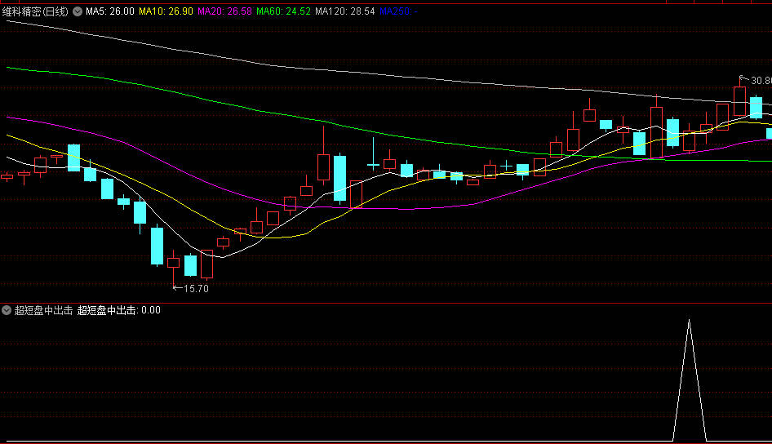Select yellow MA10: 26.90 legend
Viewport: 772px width, 444px height.
(x=166, y=11)
